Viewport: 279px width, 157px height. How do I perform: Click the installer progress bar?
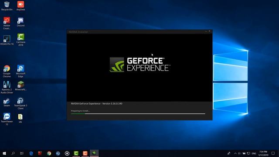138,113
